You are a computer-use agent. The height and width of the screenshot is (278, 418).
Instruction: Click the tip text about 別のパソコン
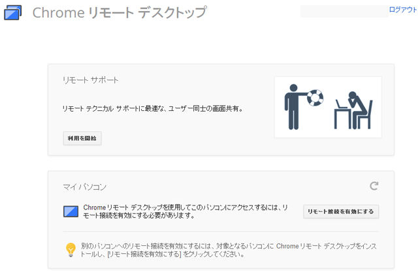[x=229, y=250]
